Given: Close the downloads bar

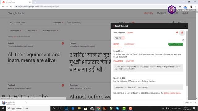Looking at the screenshot, I should 196,103.
